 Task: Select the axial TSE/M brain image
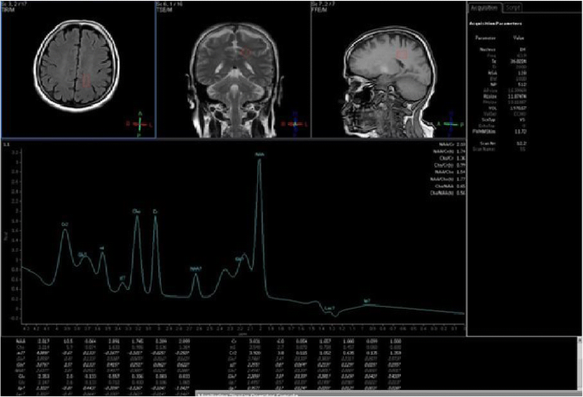tap(78, 69)
